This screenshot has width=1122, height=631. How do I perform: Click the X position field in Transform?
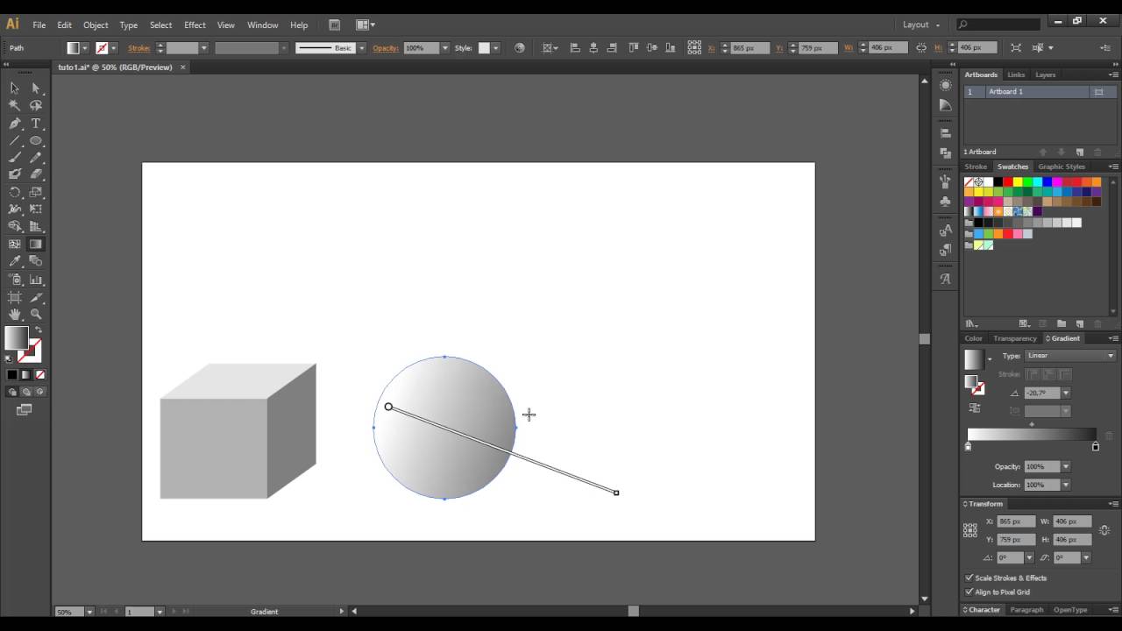pyautogui.click(x=1016, y=521)
